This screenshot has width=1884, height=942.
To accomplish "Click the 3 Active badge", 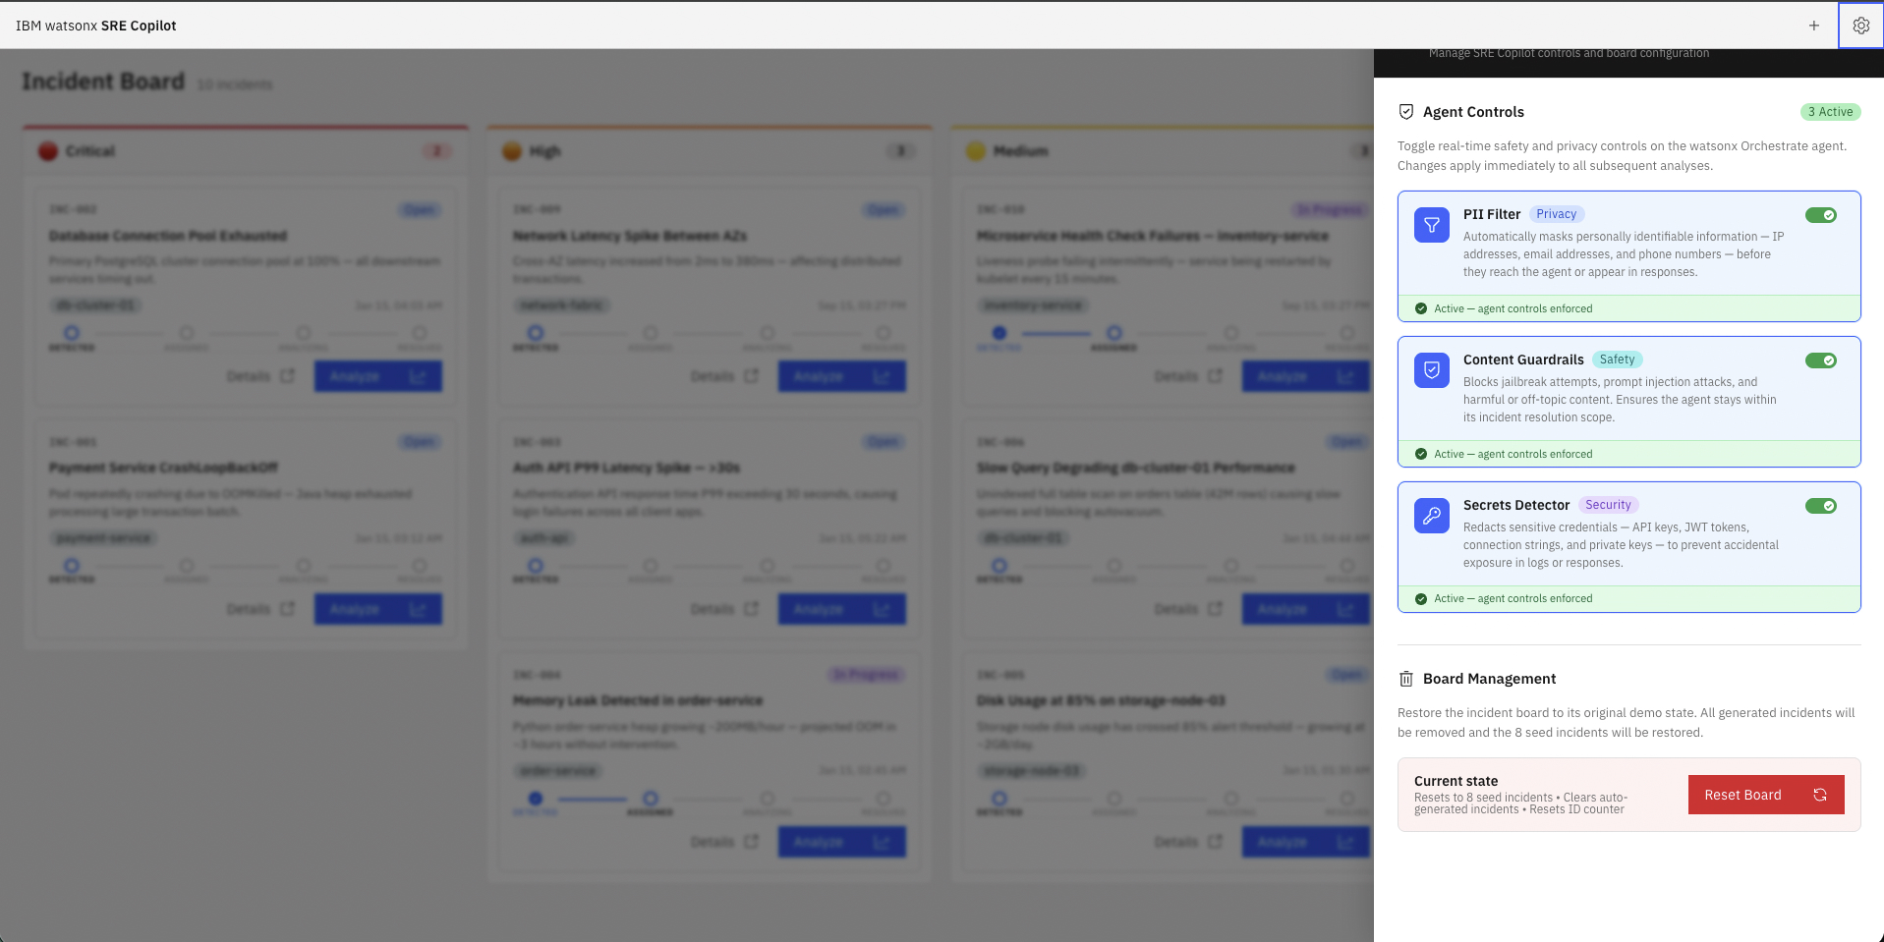I will [x=1831, y=112].
